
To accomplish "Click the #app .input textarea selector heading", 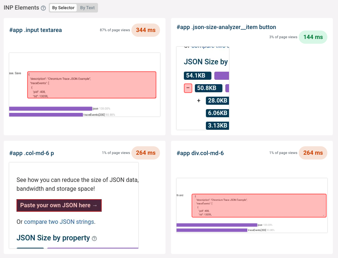I will pos(36,30).
